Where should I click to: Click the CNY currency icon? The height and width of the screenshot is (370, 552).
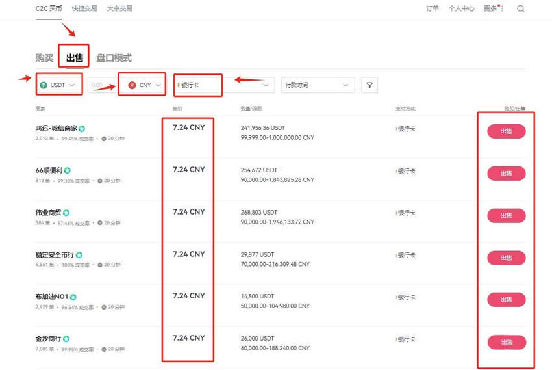tap(132, 85)
